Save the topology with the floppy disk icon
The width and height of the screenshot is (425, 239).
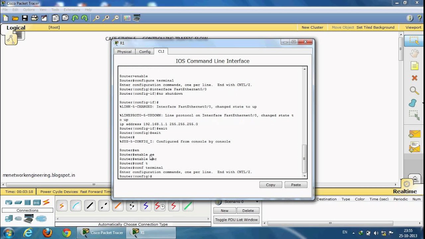(25, 18)
